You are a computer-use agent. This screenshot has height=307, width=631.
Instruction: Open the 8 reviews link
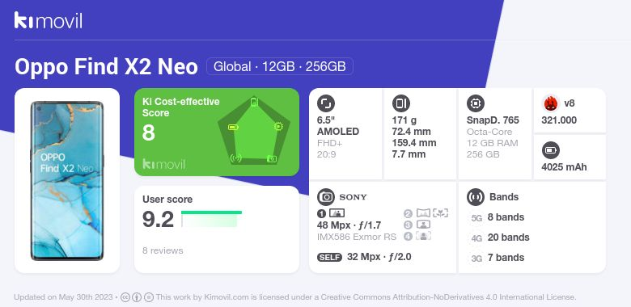(x=163, y=250)
